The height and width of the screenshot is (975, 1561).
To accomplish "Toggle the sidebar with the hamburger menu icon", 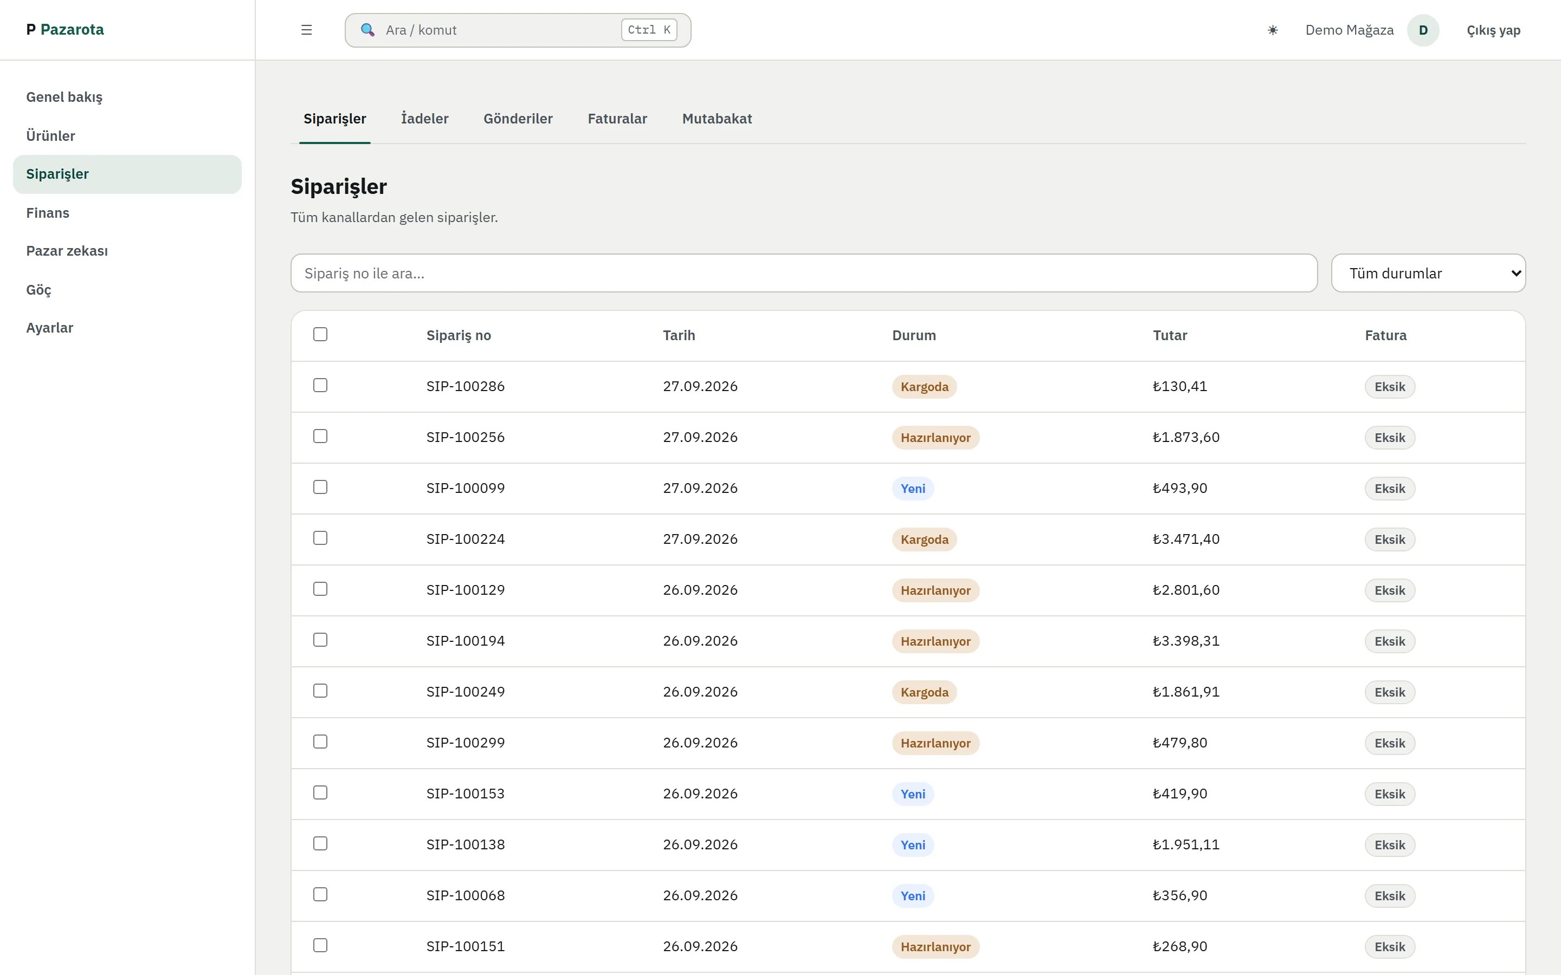I will (306, 30).
